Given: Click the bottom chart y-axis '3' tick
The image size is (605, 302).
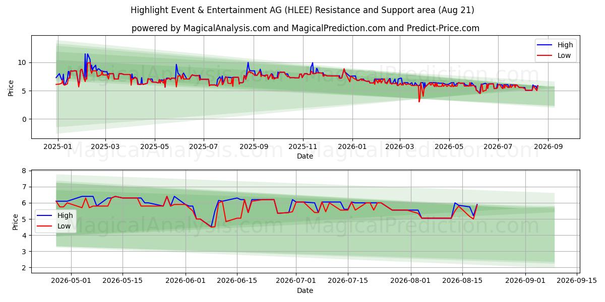Looking at the screenshot, I should point(25,251).
